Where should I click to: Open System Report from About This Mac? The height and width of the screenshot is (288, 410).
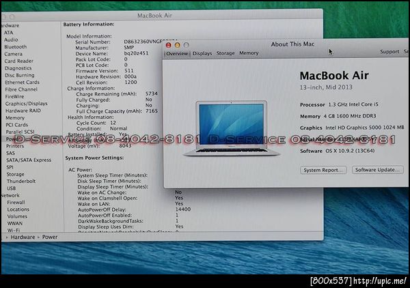pyautogui.click(x=323, y=170)
